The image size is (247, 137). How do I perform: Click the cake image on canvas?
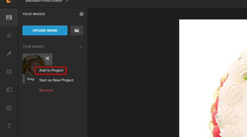[x=228, y=94]
